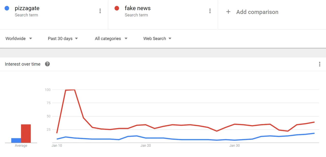Click the Jan 20 date label on the axis
This screenshot has width=326, height=157.
click(145, 146)
